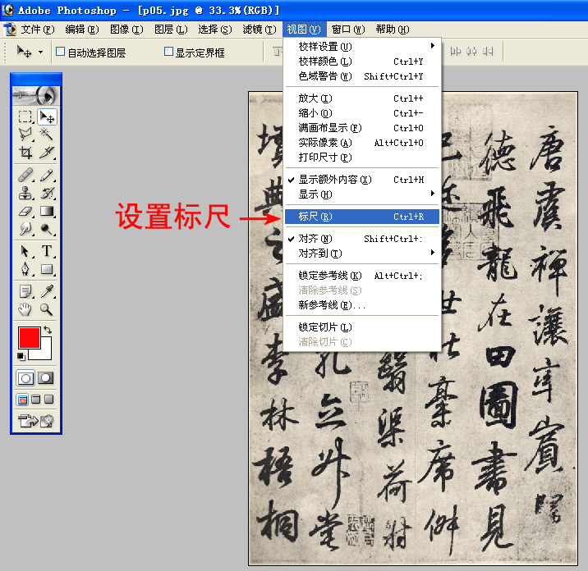Screen dimensions: 588x571
Task: Select the Eyedropper tool
Action: click(48, 291)
